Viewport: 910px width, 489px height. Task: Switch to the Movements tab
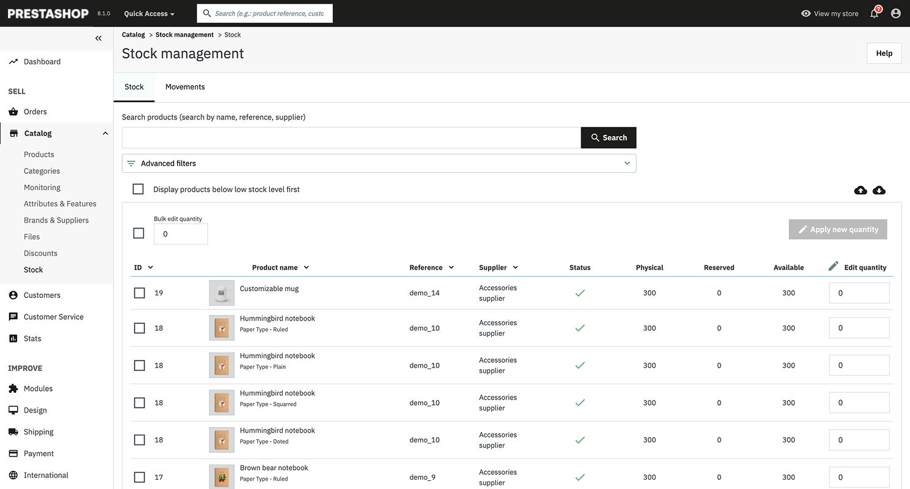coord(185,87)
